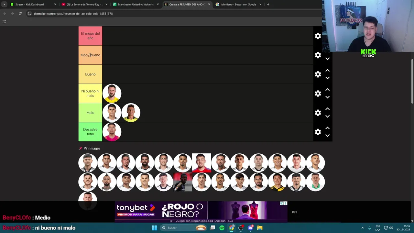Viewport: 414px width, 233px height.
Task: Open settings gear for Bueno tier
Action: click(x=318, y=74)
